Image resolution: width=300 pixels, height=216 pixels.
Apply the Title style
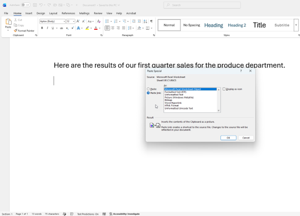(259, 25)
